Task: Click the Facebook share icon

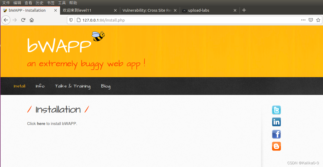Action: [276, 134]
